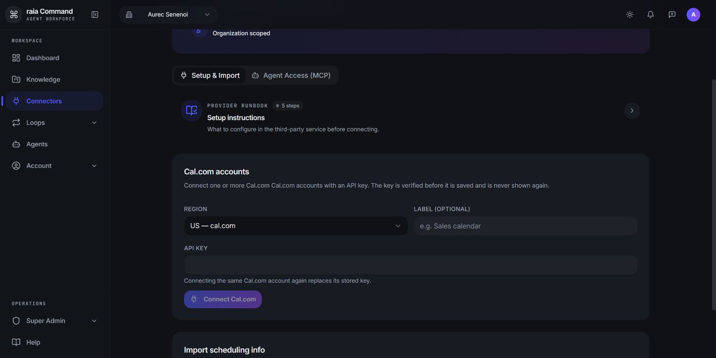Expand the Super Admin section
This screenshot has height=358, width=716.
[x=55, y=321]
